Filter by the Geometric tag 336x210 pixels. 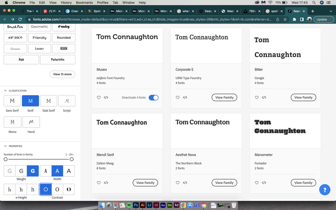(39, 27)
